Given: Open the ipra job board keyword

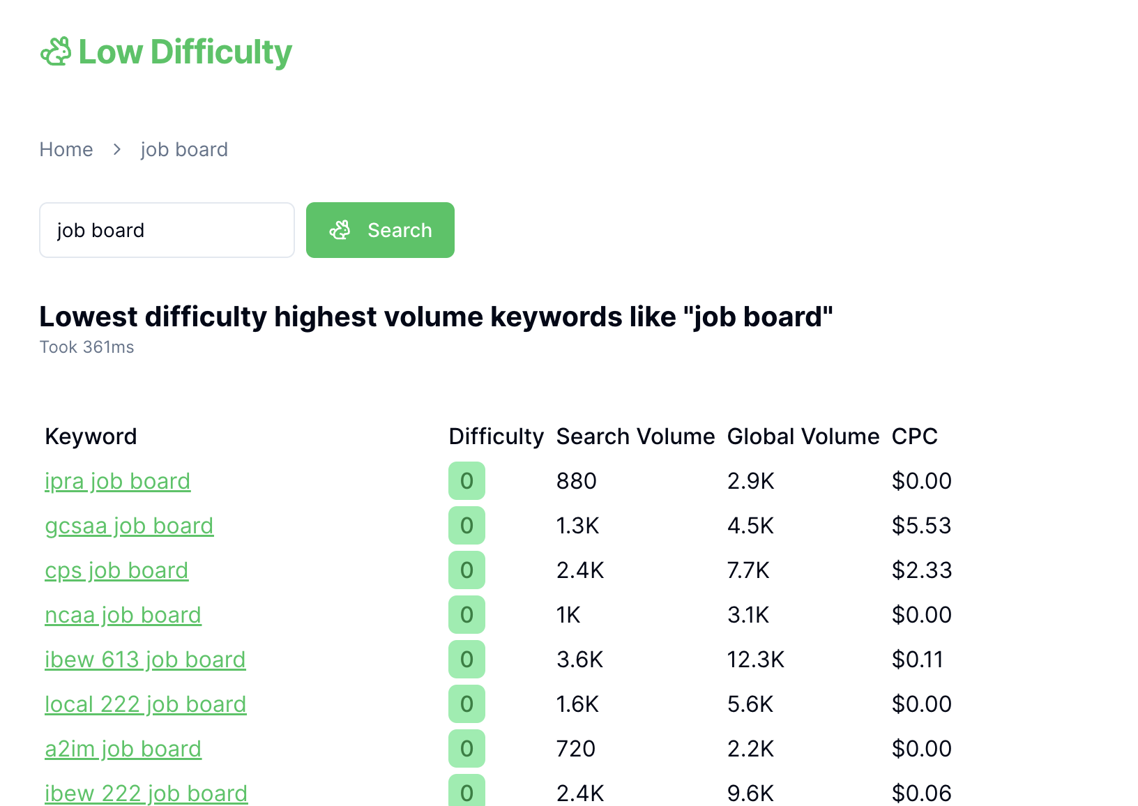Looking at the screenshot, I should 117,481.
